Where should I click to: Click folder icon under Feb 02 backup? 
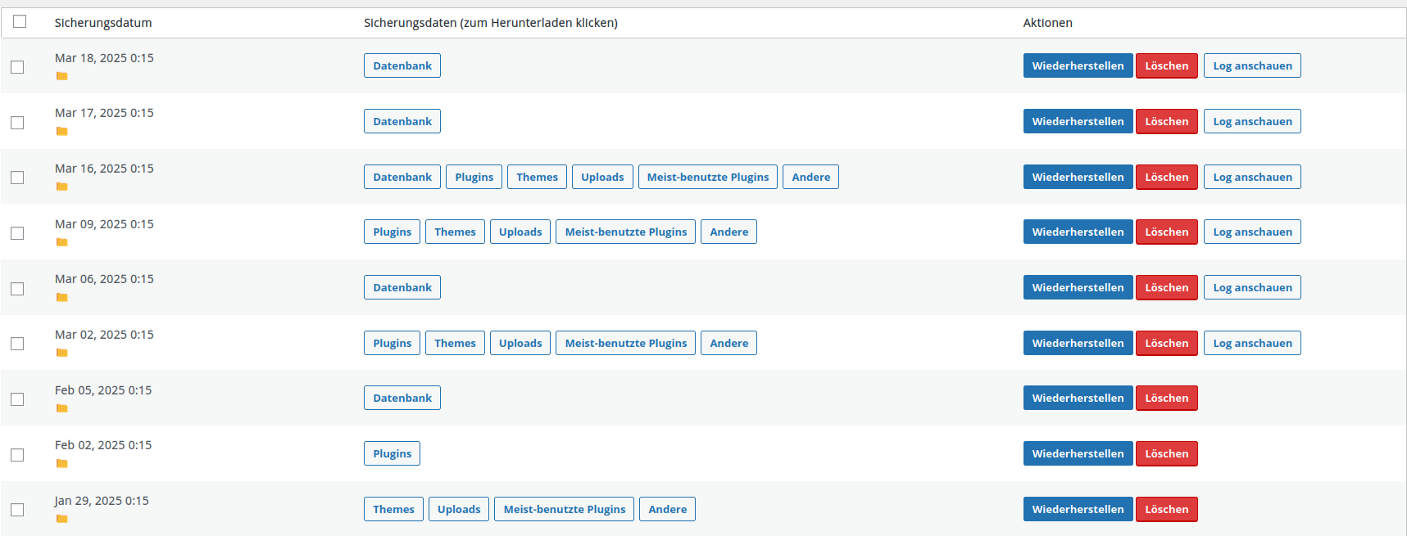(61, 463)
